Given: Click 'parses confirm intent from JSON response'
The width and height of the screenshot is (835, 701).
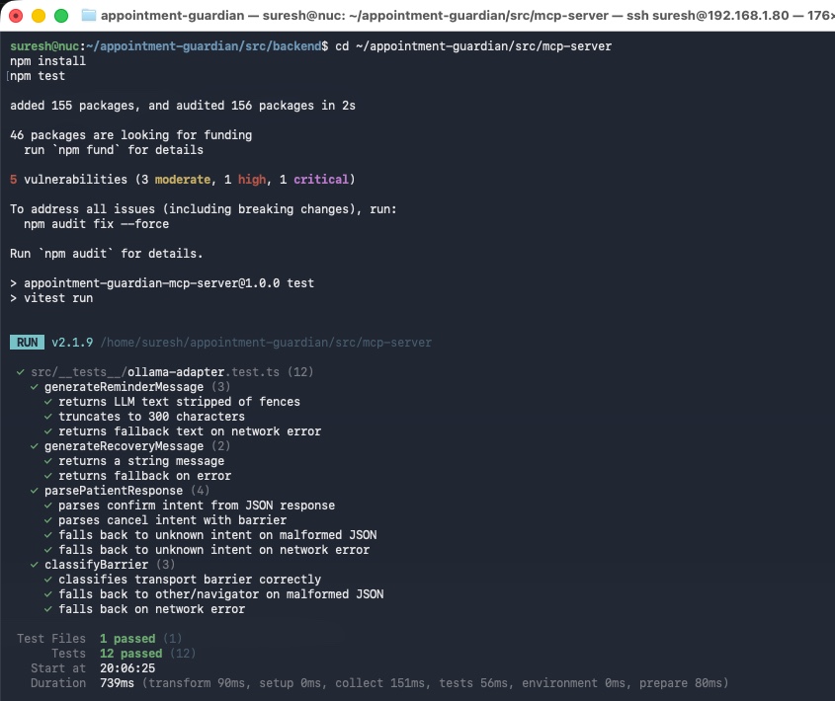Looking at the screenshot, I should tap(197, 506).
